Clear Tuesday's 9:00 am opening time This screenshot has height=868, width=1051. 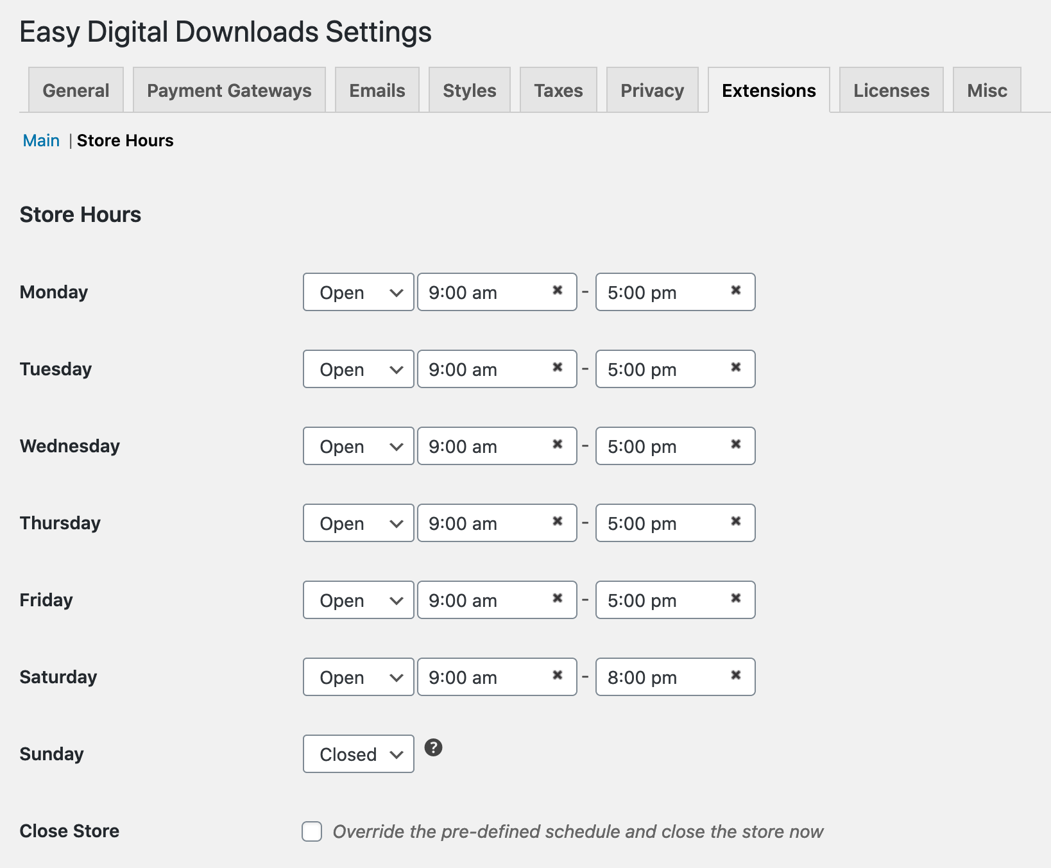[557, 368]
